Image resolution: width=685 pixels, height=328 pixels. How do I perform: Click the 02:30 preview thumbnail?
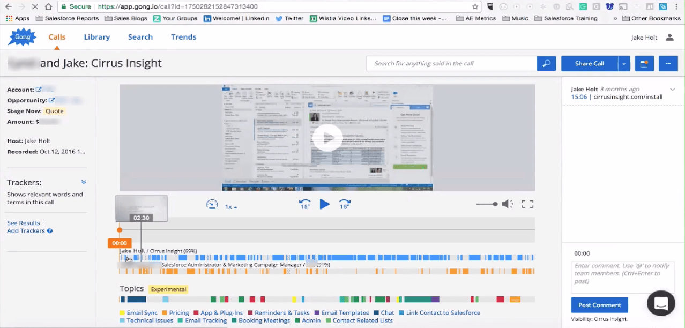[141, 208]
